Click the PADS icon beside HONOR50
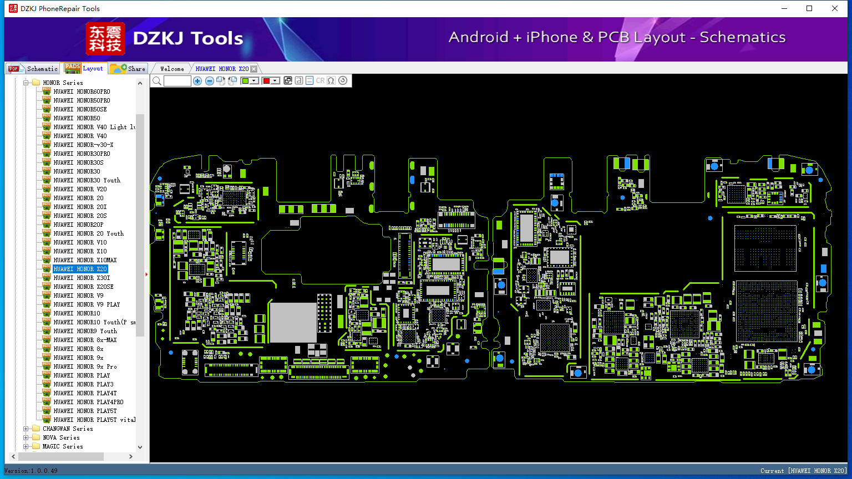 (47, 118)
